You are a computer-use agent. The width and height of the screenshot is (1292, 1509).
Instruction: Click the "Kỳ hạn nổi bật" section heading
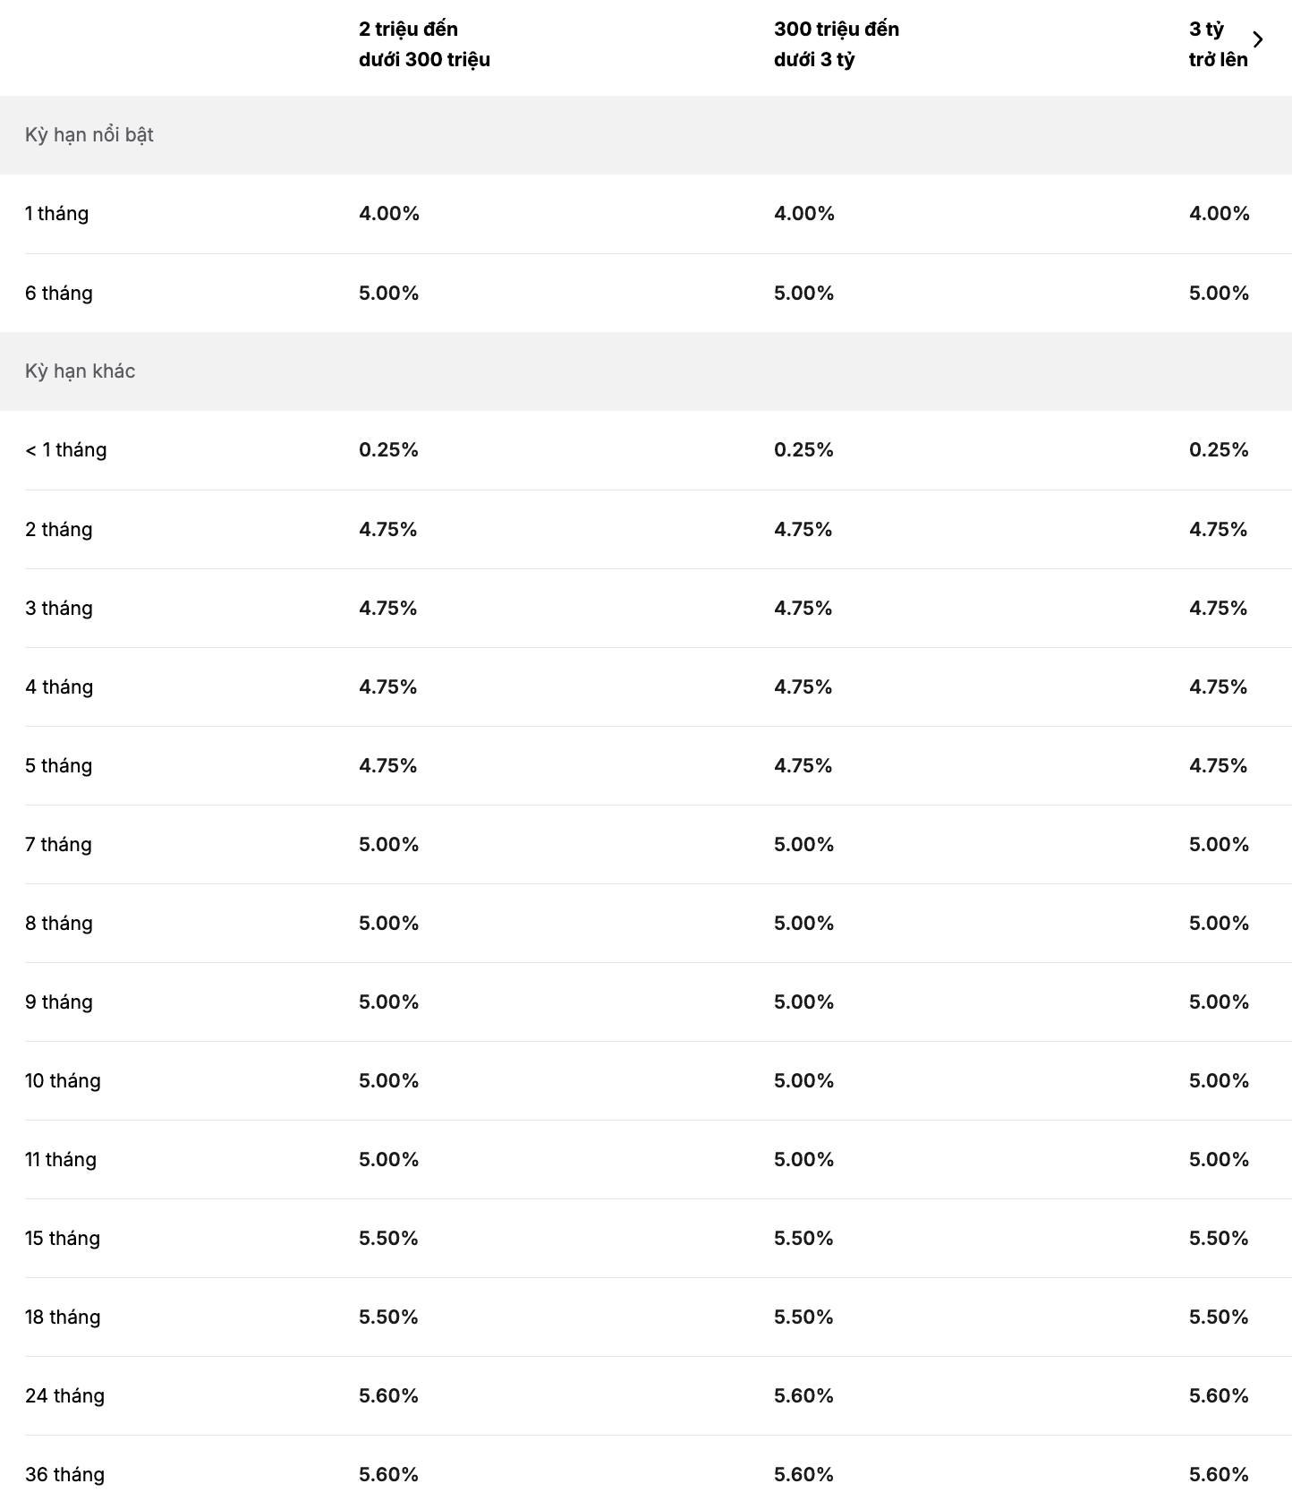[89, 135]
